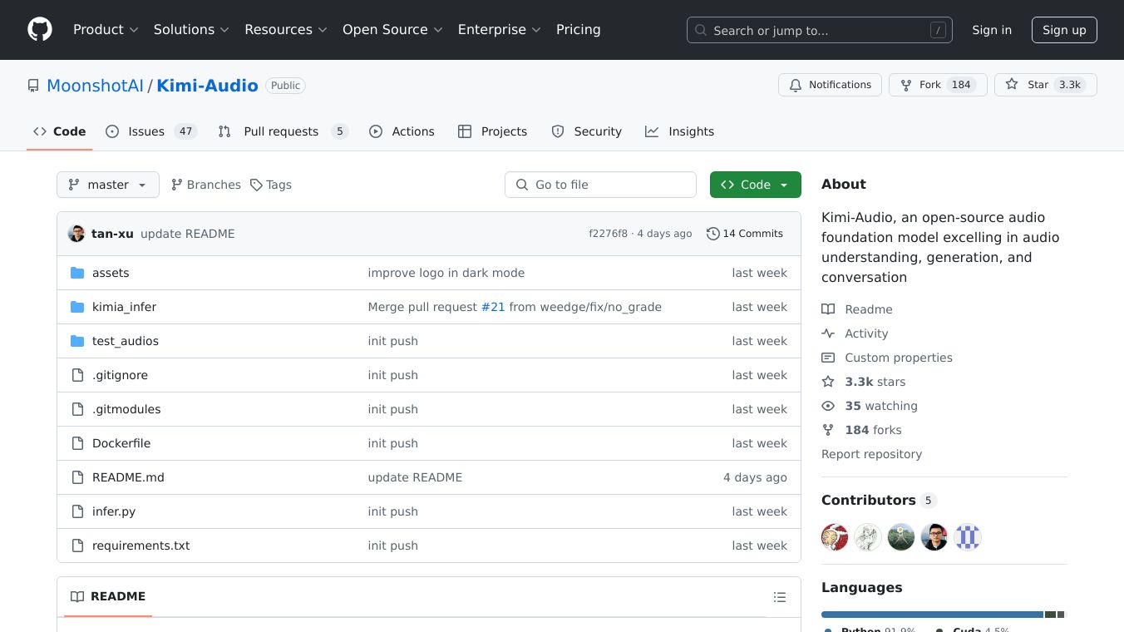Switch to the Issues tab
Screen dimensions: 1124x632
(145, 131)
